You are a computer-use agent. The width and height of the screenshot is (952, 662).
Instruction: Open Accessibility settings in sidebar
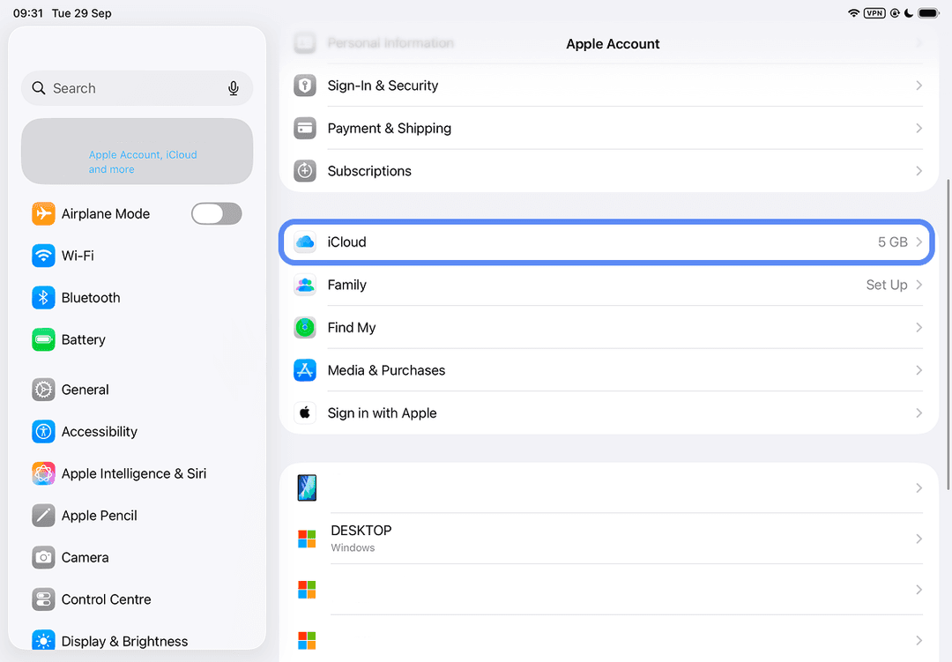[x=138, y=431]
